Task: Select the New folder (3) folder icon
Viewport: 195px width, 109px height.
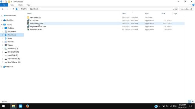Action: [28, 18]
